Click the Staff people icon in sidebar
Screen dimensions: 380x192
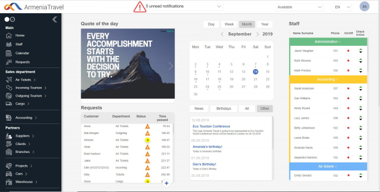[x=9, y=44]
